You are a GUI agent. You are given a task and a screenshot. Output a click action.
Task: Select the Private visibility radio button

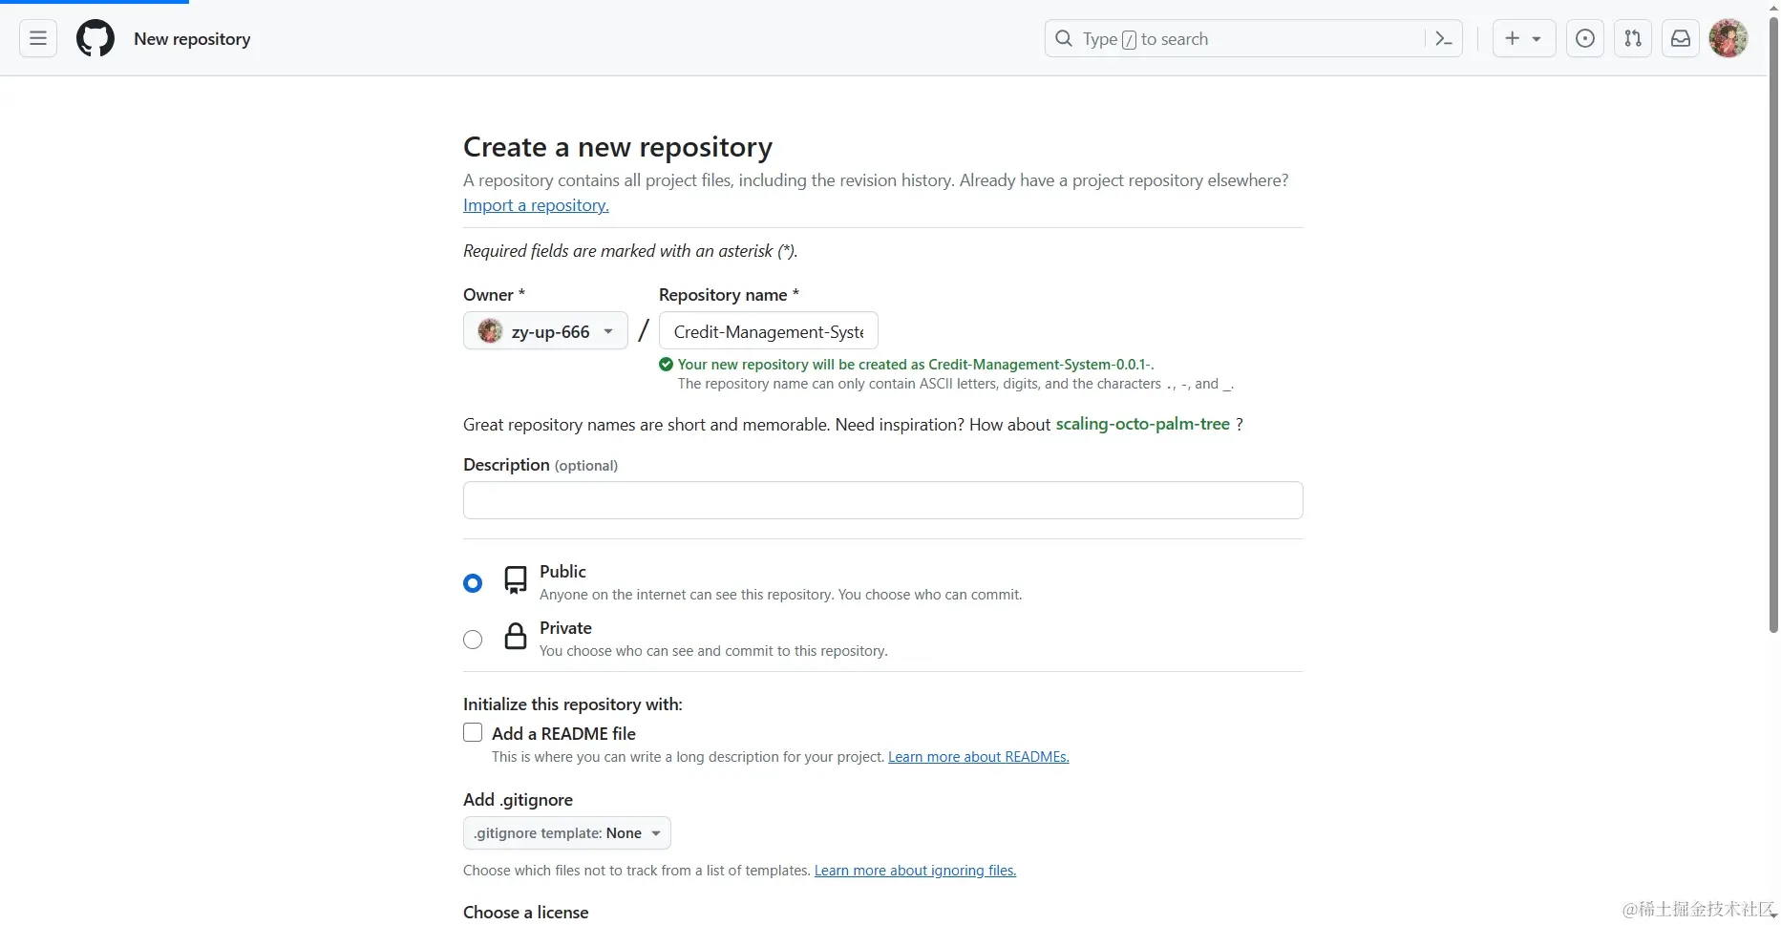tap(473, 640)
